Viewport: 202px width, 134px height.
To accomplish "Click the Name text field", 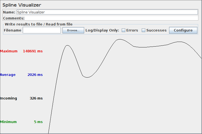I will [x=107, y=12].
